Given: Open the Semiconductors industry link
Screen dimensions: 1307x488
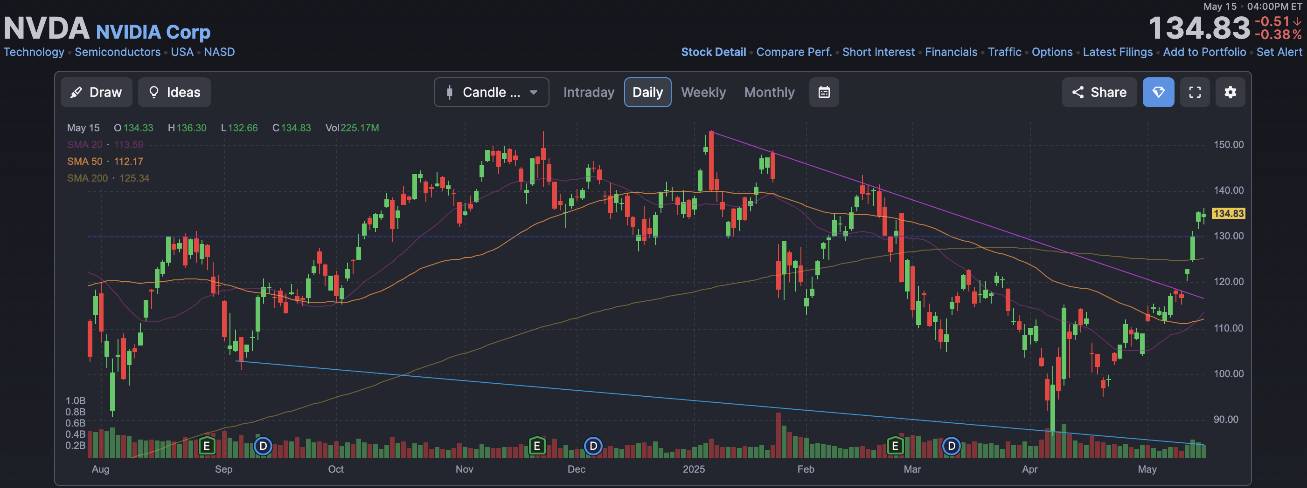Looking at the screenshot, I should click(x=117, y=52).
